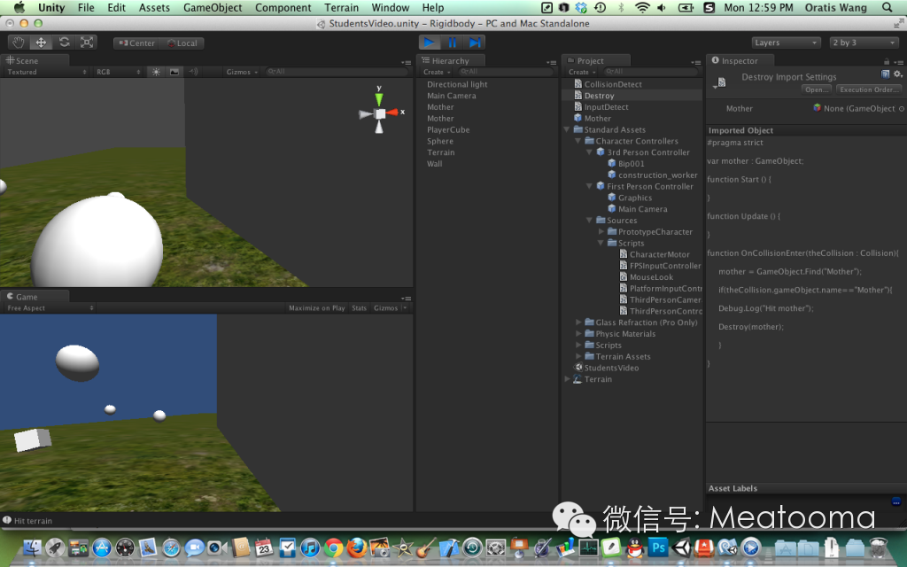
Task: Open the RGB render mode dropdown
Action: 119,72
